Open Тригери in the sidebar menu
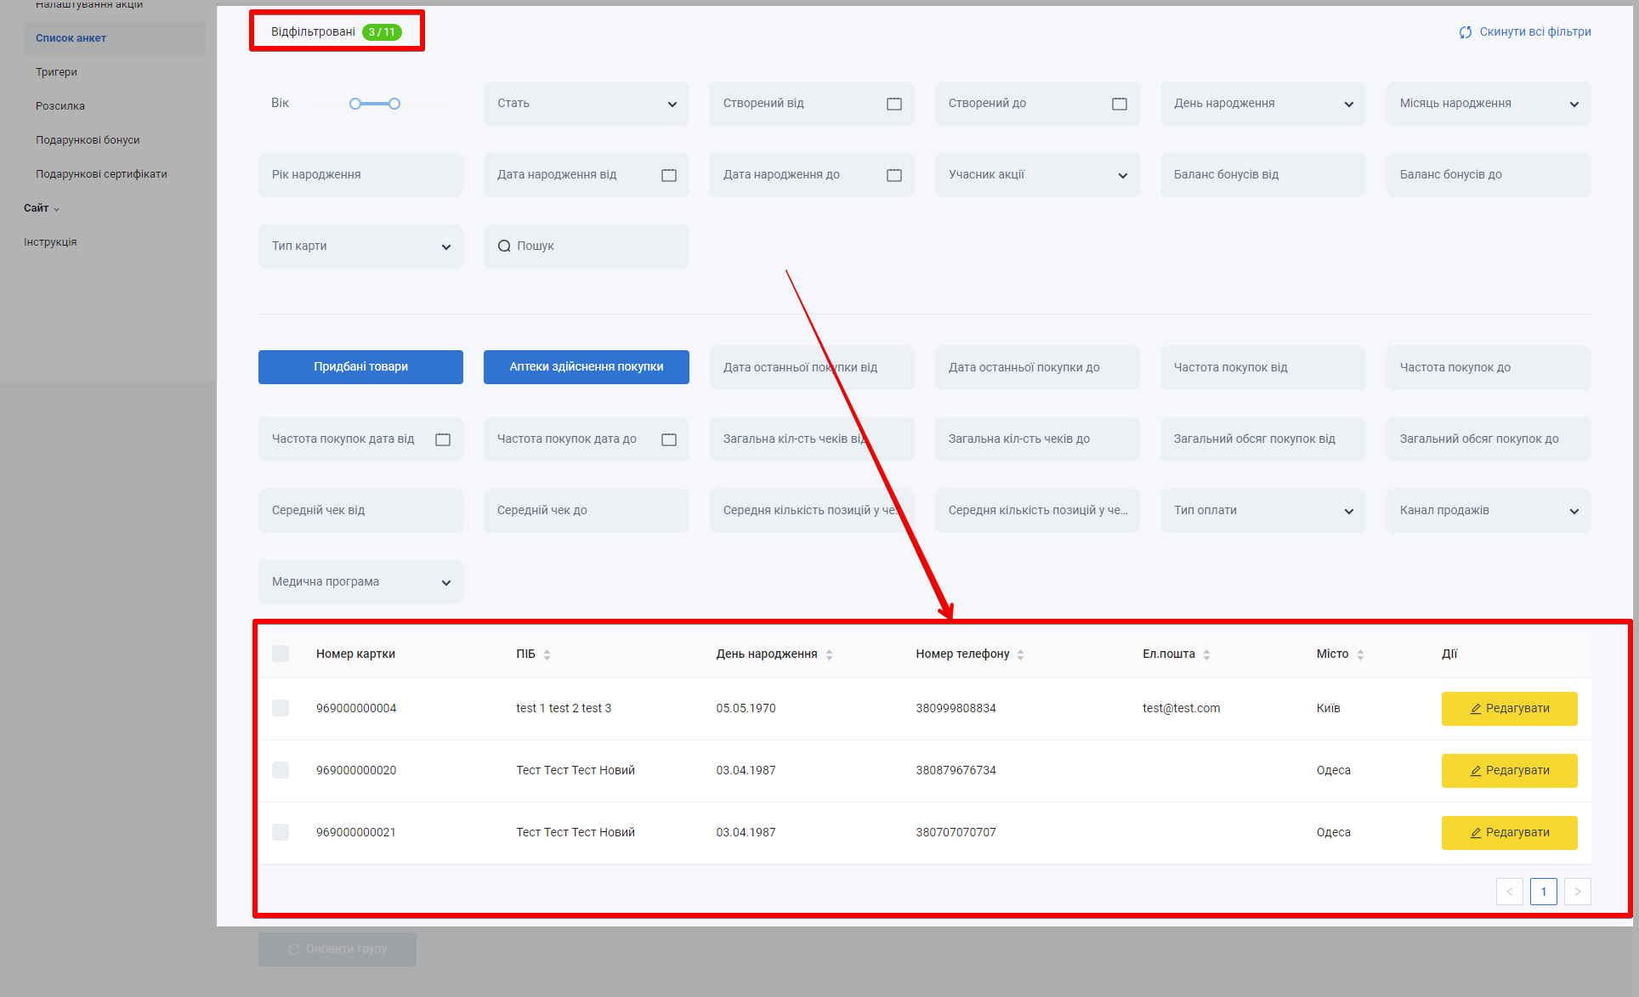The width and height of the screenshot is (1639, 997). [x=56, y=72]
